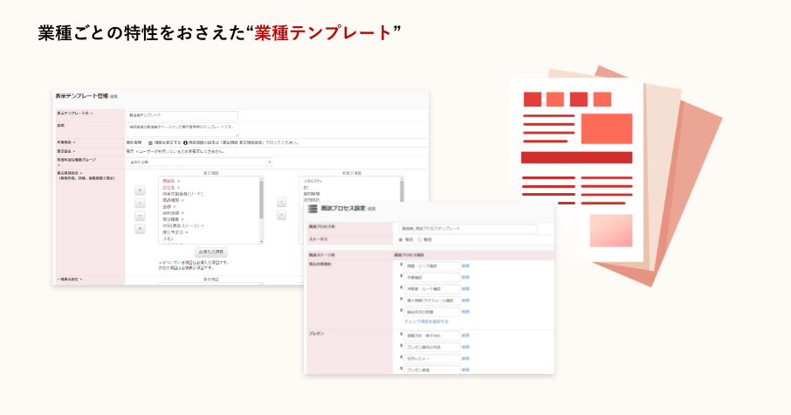This screenshot has height=415, width=791.
Task: Click the 商談プロセス設定 stacked-bars icon
Action: [x=313, y=209]
